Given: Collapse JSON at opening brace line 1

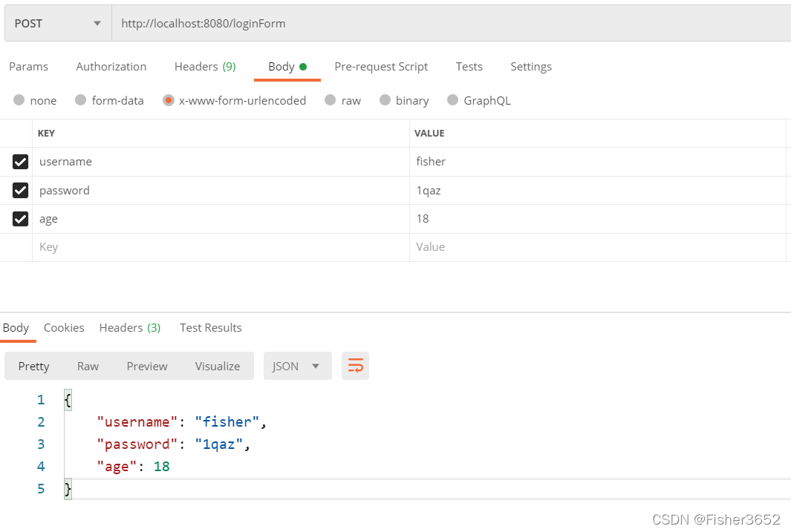Looking at the screenshot, I should coord(68,400).
